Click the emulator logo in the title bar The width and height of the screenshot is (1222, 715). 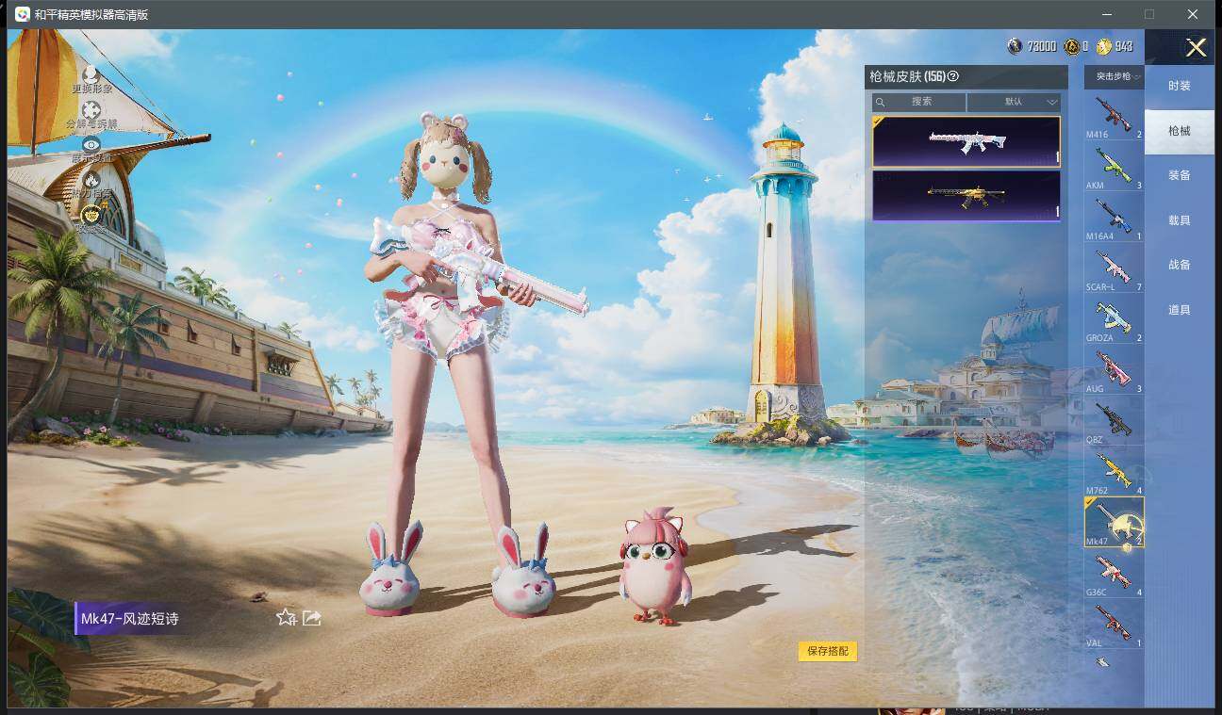(x=22, y=14)
